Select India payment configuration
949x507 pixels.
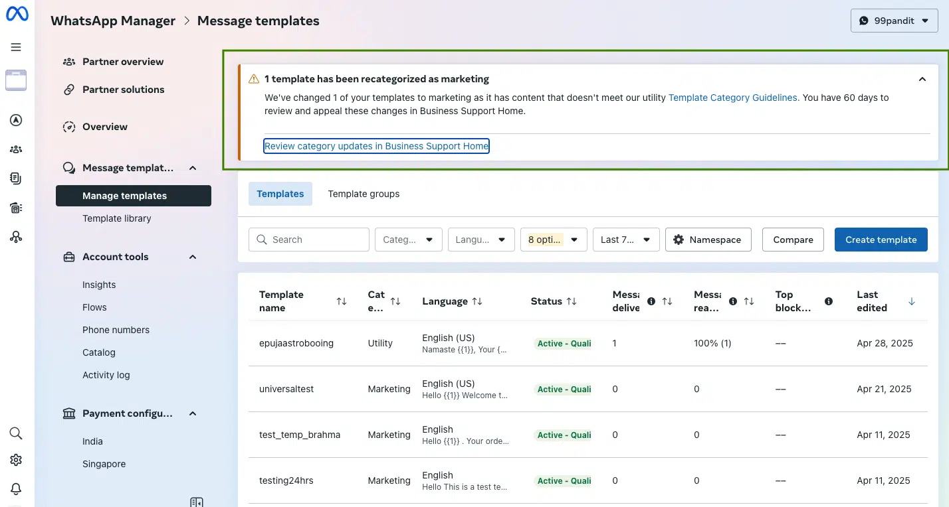click(92, 441)
